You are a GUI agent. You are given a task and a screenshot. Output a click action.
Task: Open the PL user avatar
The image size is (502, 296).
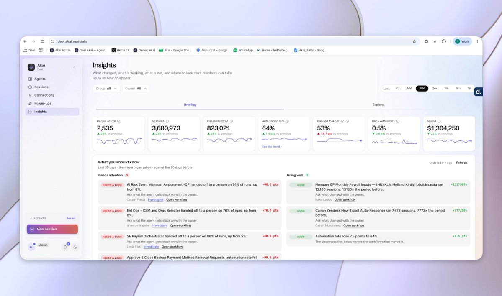click(x=31, y=247)
